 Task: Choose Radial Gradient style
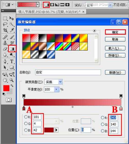click(x=52, y=5)
